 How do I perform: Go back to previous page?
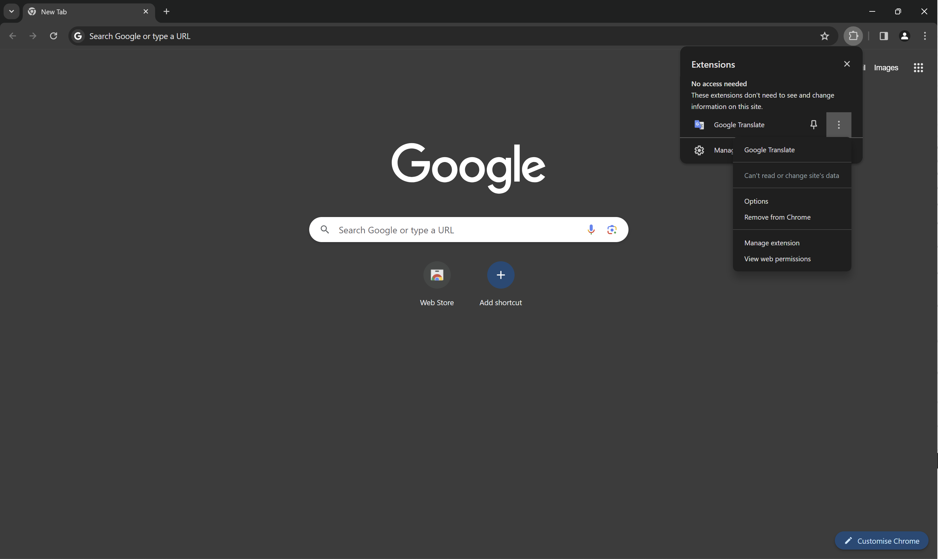[12, 36]
